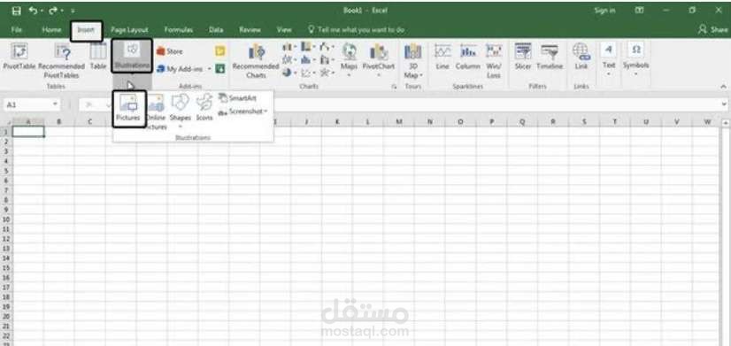Open the Formulas tab
This screenshot has height=346, width=731.
point(178,30)
